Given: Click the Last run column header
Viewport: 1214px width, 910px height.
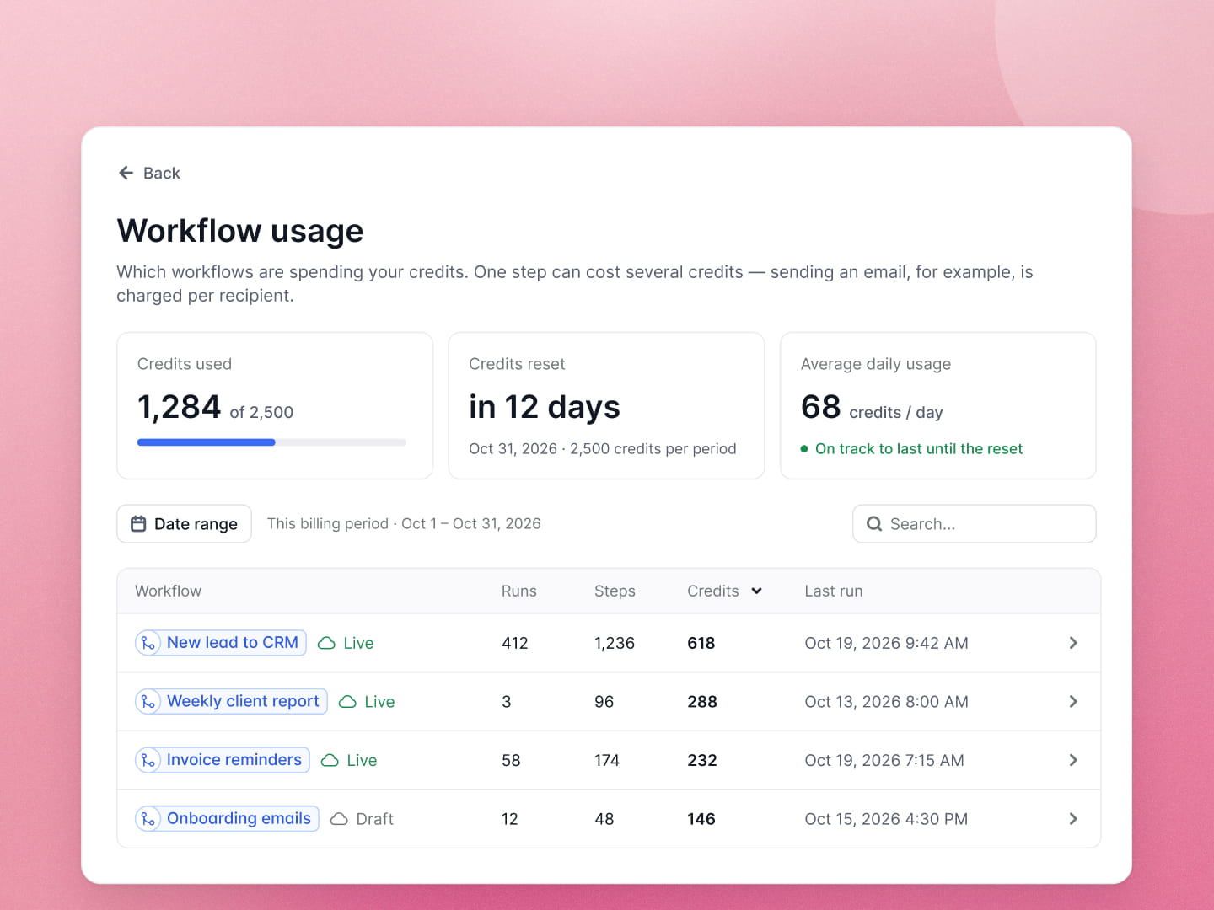Looking at the screenshot, I should (x=834, y=591).
